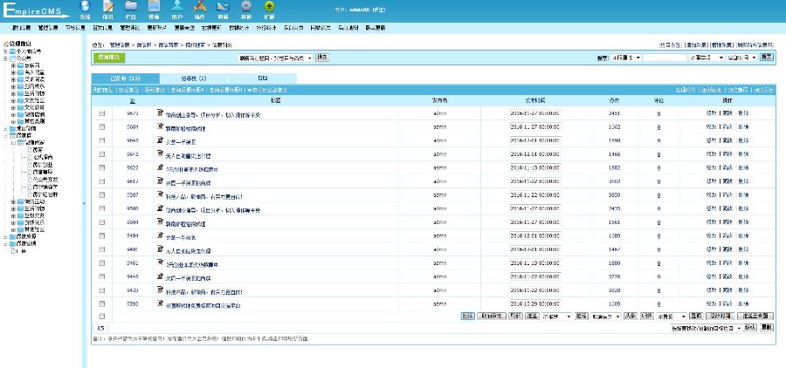
Task: Switch to the 已发布 (15) tab
Action: 125,78
